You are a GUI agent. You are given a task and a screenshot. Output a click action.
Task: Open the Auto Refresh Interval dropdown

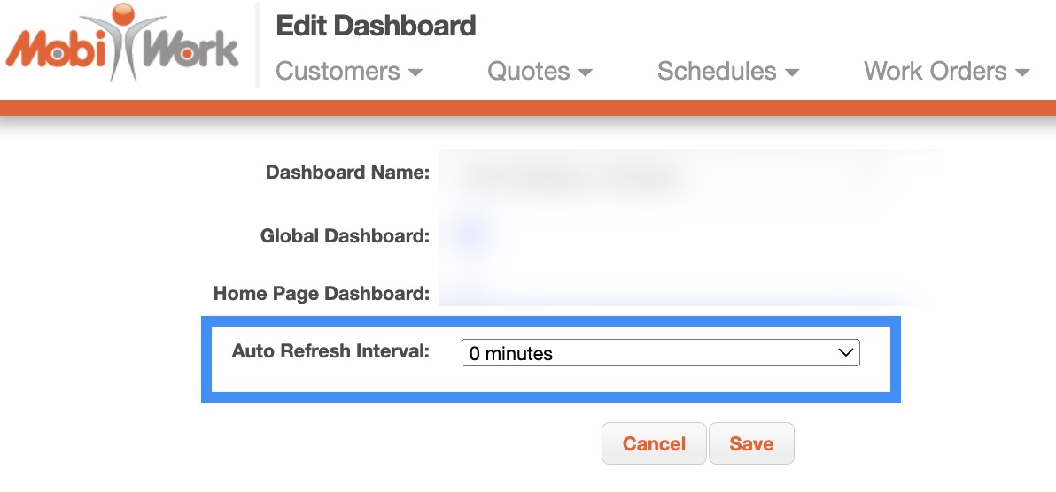point(660,353)
